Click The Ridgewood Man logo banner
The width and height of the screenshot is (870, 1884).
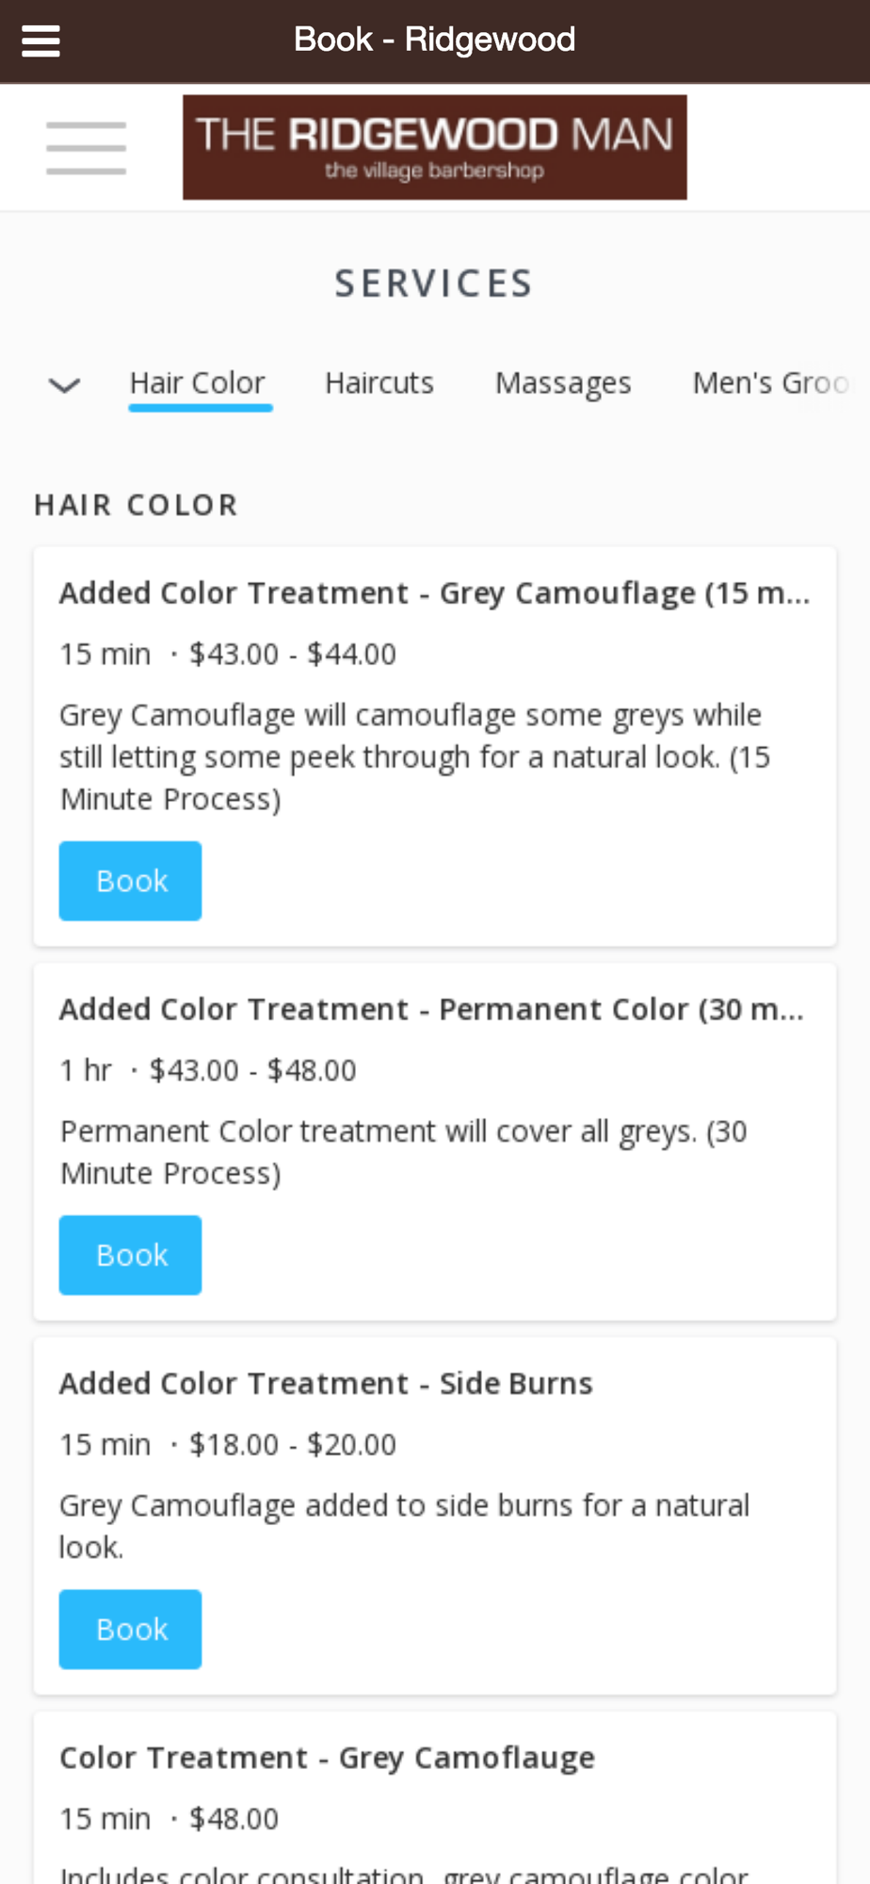434,147
